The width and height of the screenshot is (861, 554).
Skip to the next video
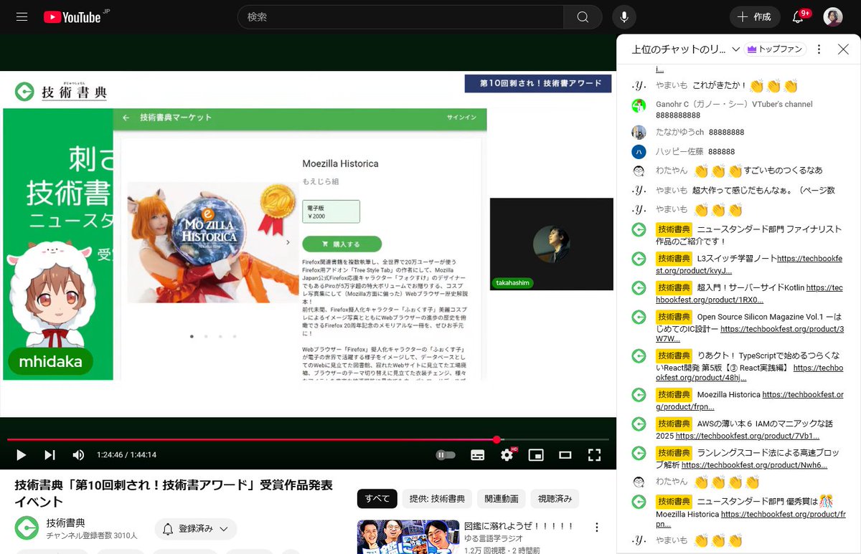[50, 454]
